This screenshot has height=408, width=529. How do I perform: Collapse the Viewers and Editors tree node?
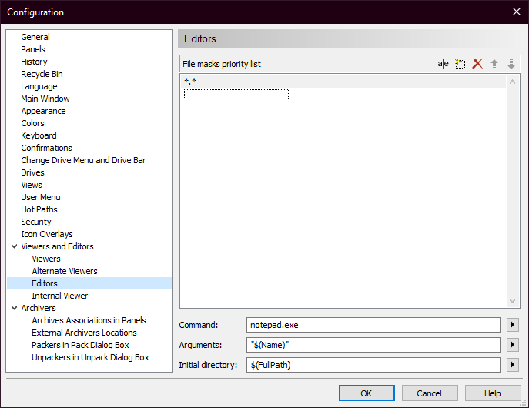click(14, 246)
